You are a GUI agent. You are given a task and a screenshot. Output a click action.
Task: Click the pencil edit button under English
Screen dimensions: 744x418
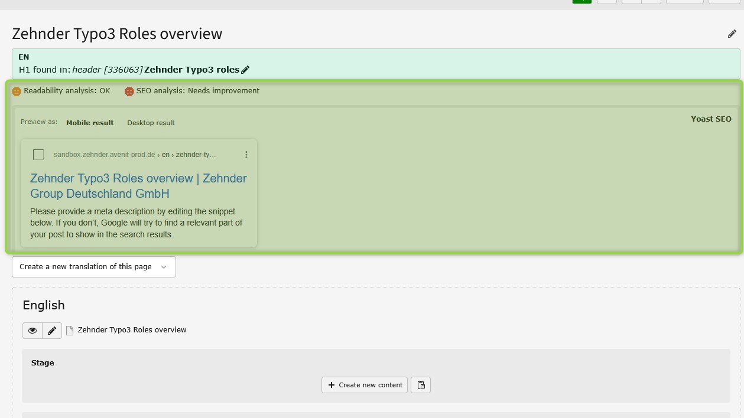coord(52,331)
